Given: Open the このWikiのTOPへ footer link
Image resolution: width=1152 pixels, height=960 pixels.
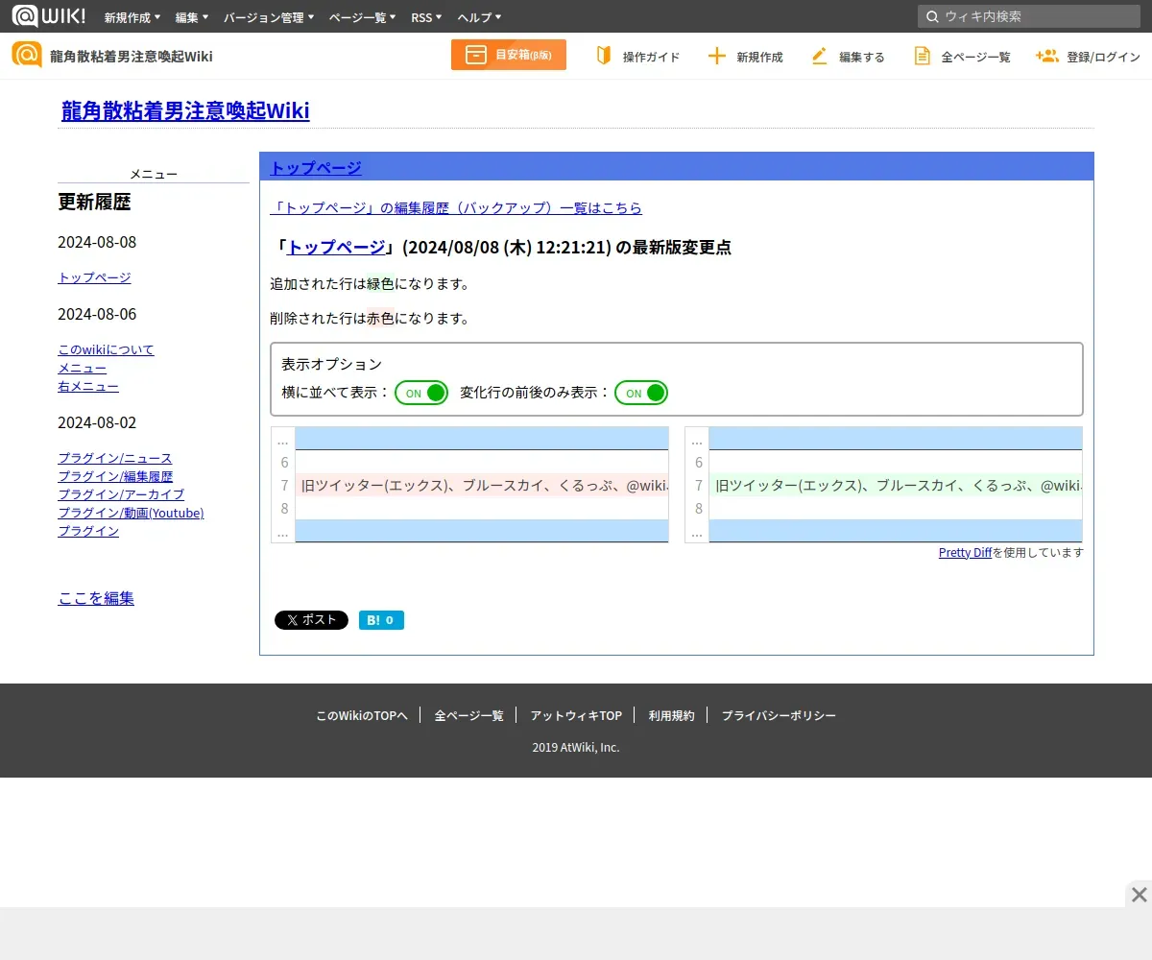Looking at the screenshot, I should coord(362,715).
